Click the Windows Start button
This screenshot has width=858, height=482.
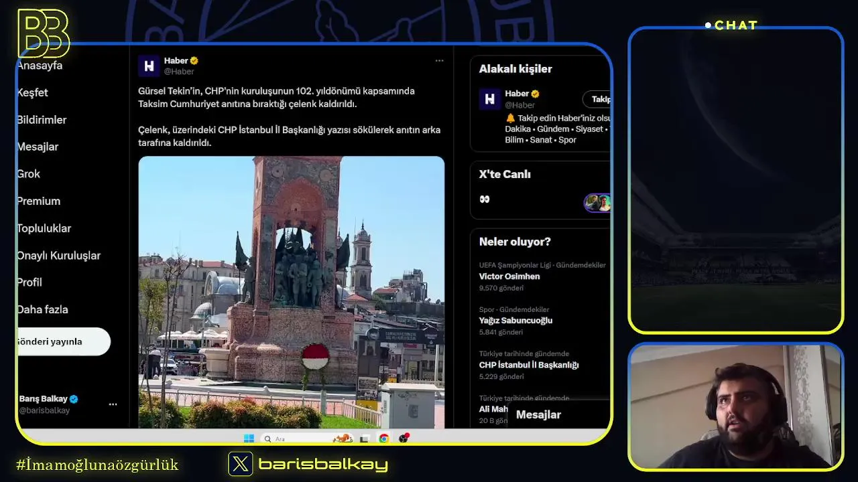click(x=249, y=438)
